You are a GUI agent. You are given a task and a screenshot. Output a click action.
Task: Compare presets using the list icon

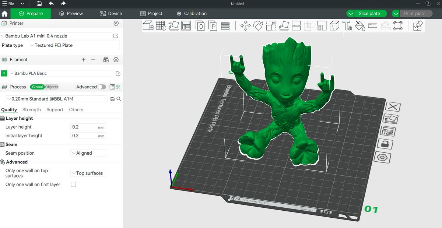(x=112, y=87)
